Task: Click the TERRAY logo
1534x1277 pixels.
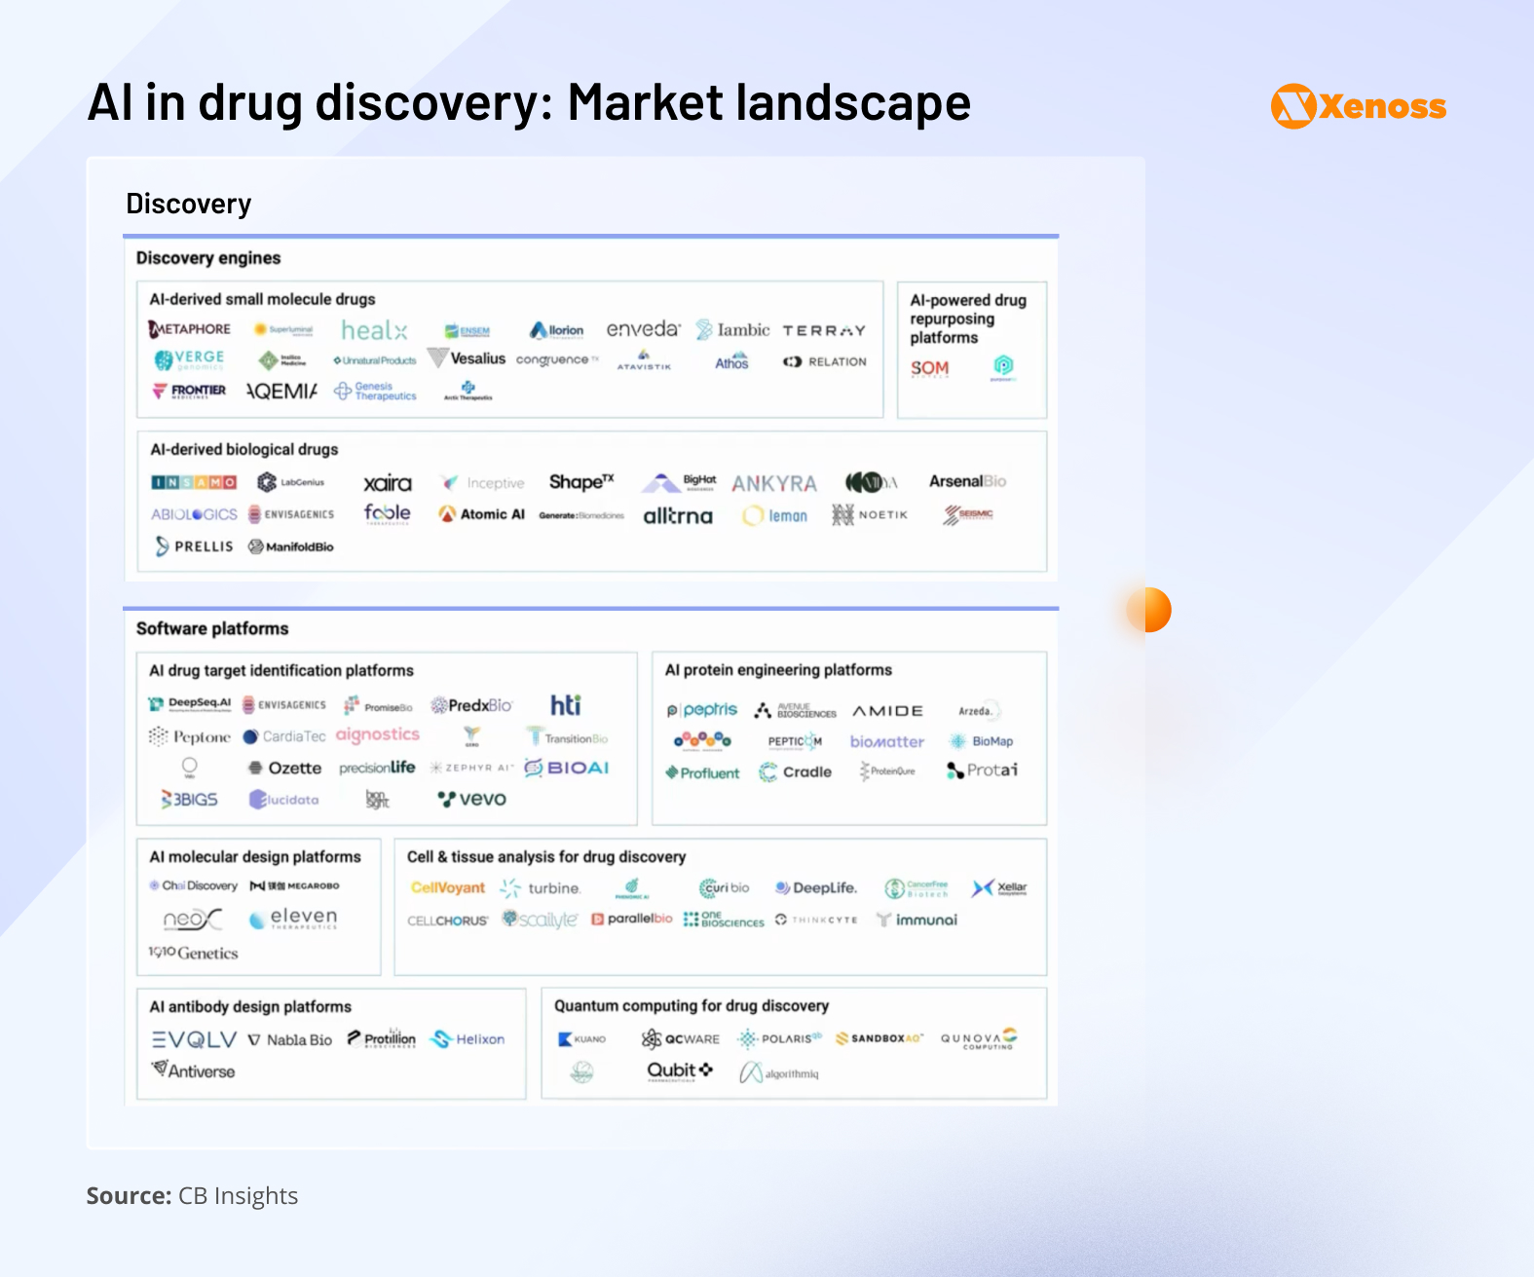Action: (824, 331)
